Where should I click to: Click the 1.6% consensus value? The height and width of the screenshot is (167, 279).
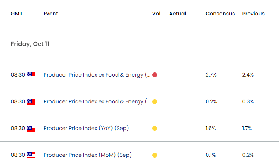211,129
